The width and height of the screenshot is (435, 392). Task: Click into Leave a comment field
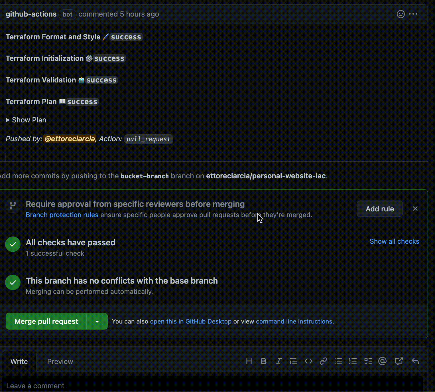coord(212,384)
